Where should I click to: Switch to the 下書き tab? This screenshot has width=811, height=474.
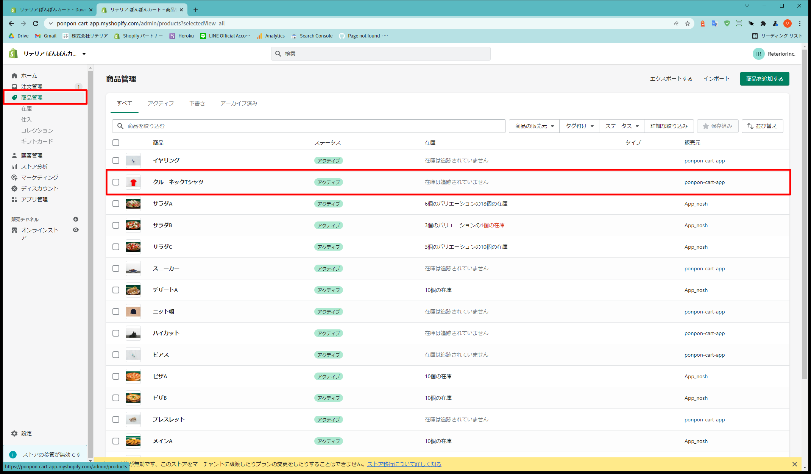pos(197,103)
